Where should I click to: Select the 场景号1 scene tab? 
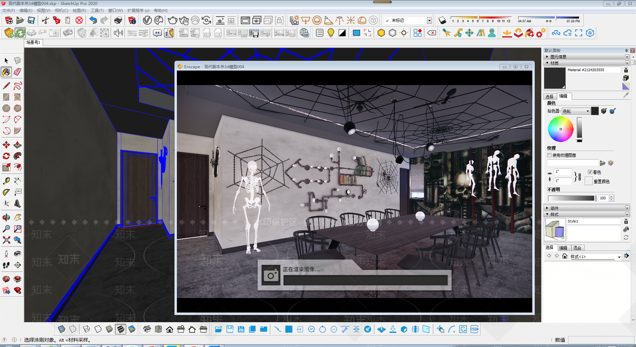click(33, 42)
